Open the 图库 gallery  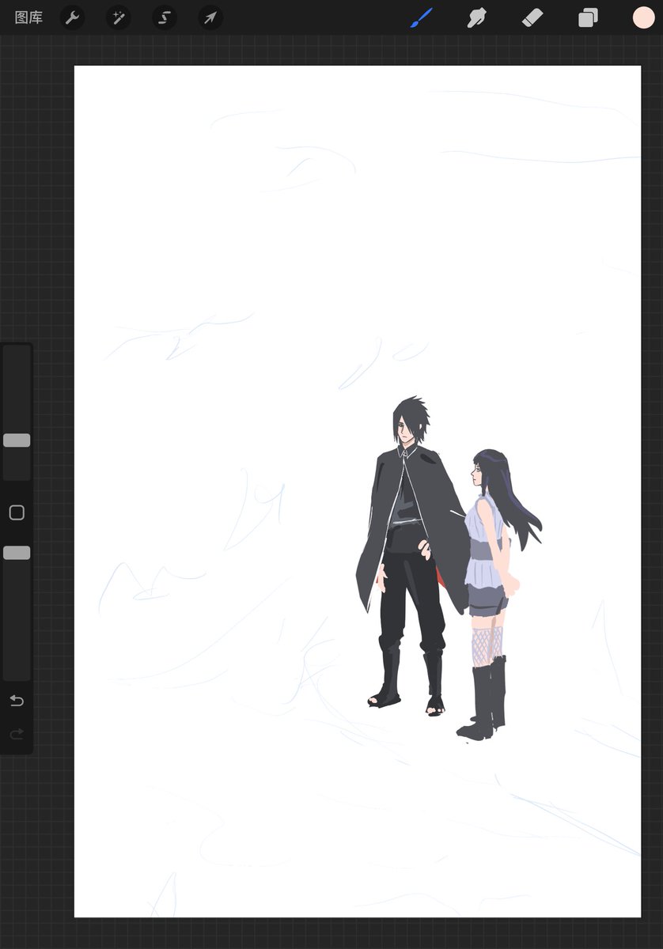click(28, 17)
